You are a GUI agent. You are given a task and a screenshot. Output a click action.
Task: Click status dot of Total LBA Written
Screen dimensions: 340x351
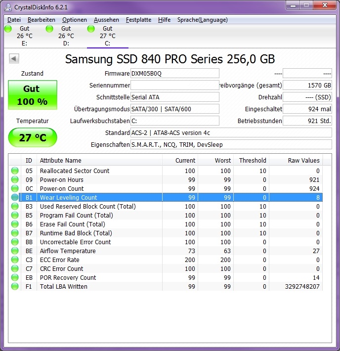(x=15, y=286)
